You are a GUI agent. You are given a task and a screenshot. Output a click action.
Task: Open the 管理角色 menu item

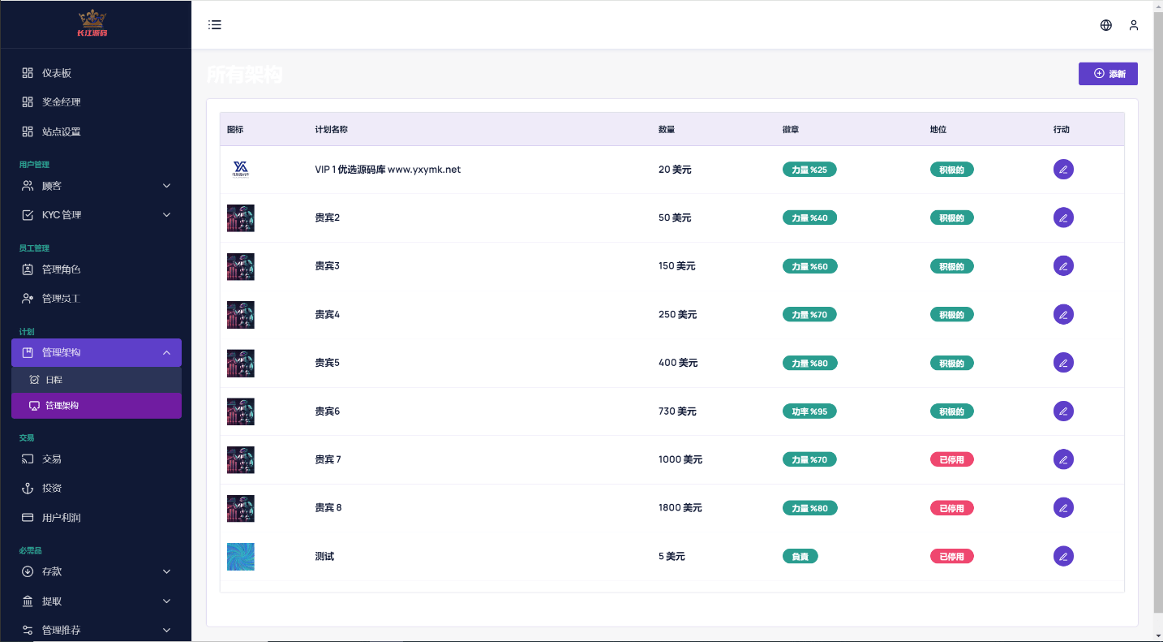pos(97,269)
